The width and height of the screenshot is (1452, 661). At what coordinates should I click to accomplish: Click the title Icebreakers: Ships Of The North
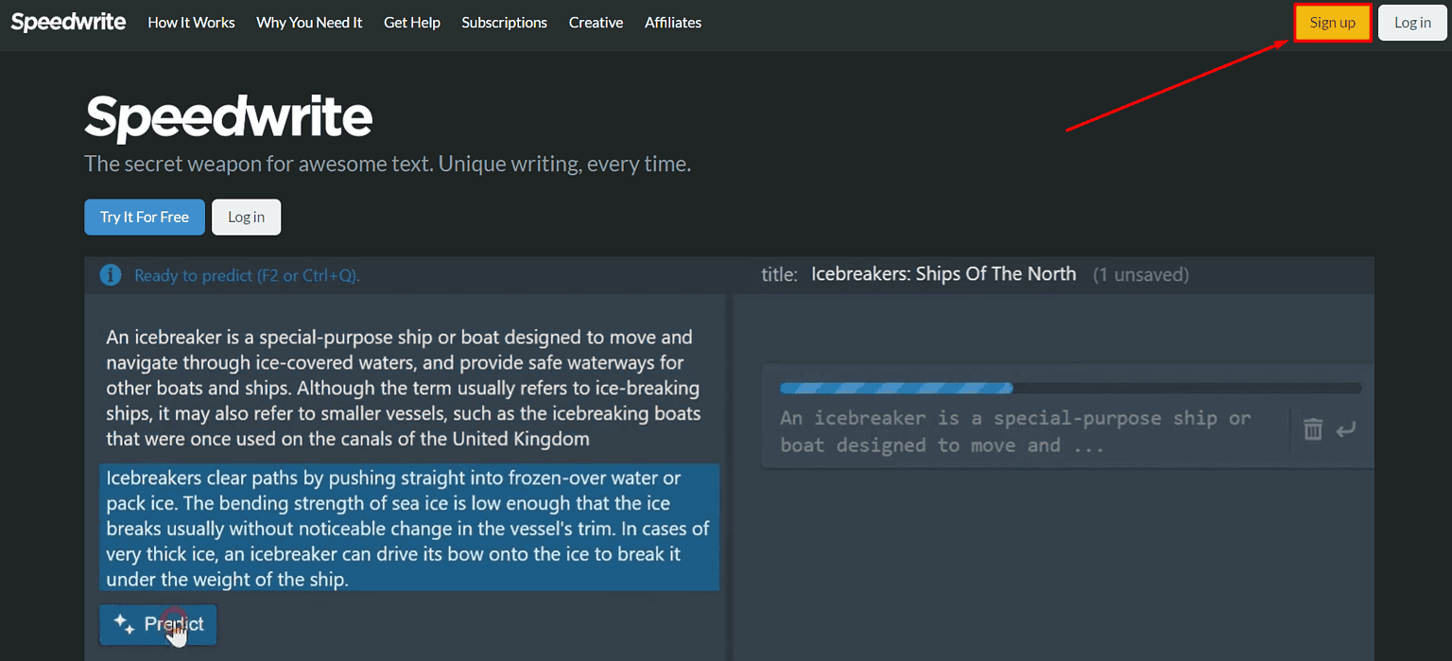(x=943, y=273)
